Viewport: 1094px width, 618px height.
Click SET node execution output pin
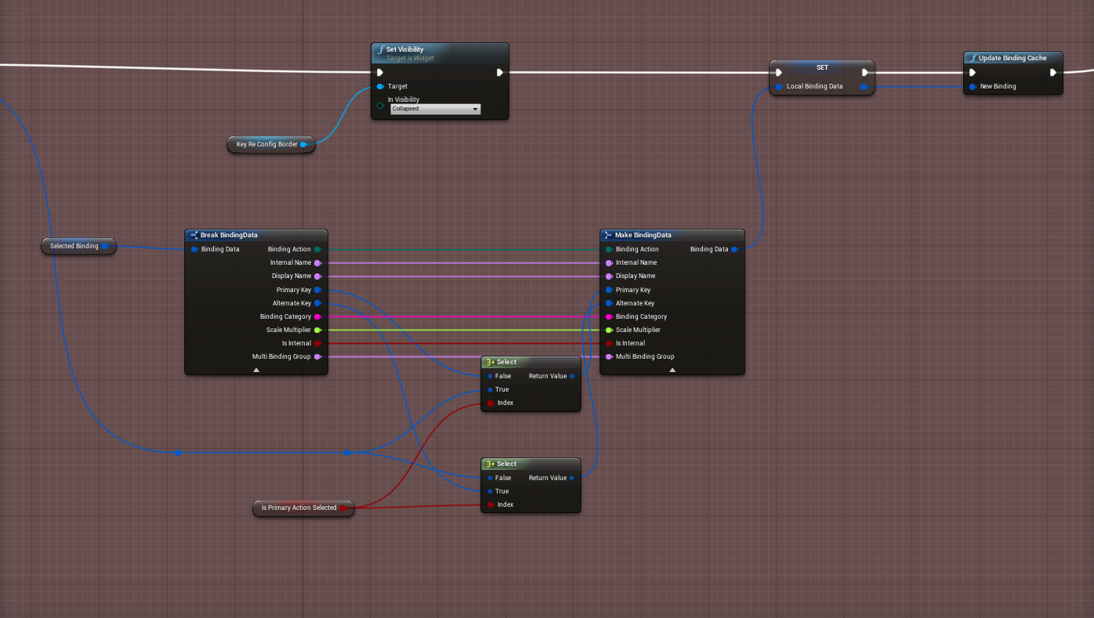point(865,73)
